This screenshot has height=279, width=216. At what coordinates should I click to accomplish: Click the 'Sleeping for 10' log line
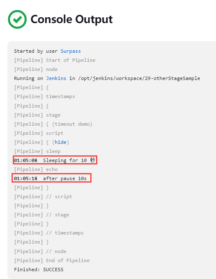click(55, 160)
